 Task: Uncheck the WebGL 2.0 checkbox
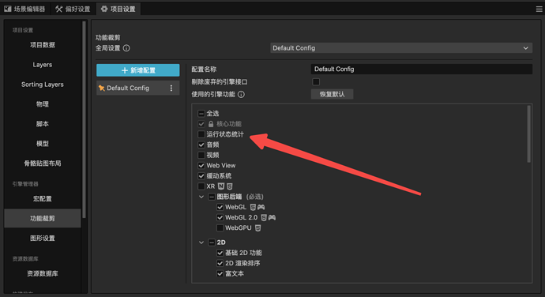point(220,218)
